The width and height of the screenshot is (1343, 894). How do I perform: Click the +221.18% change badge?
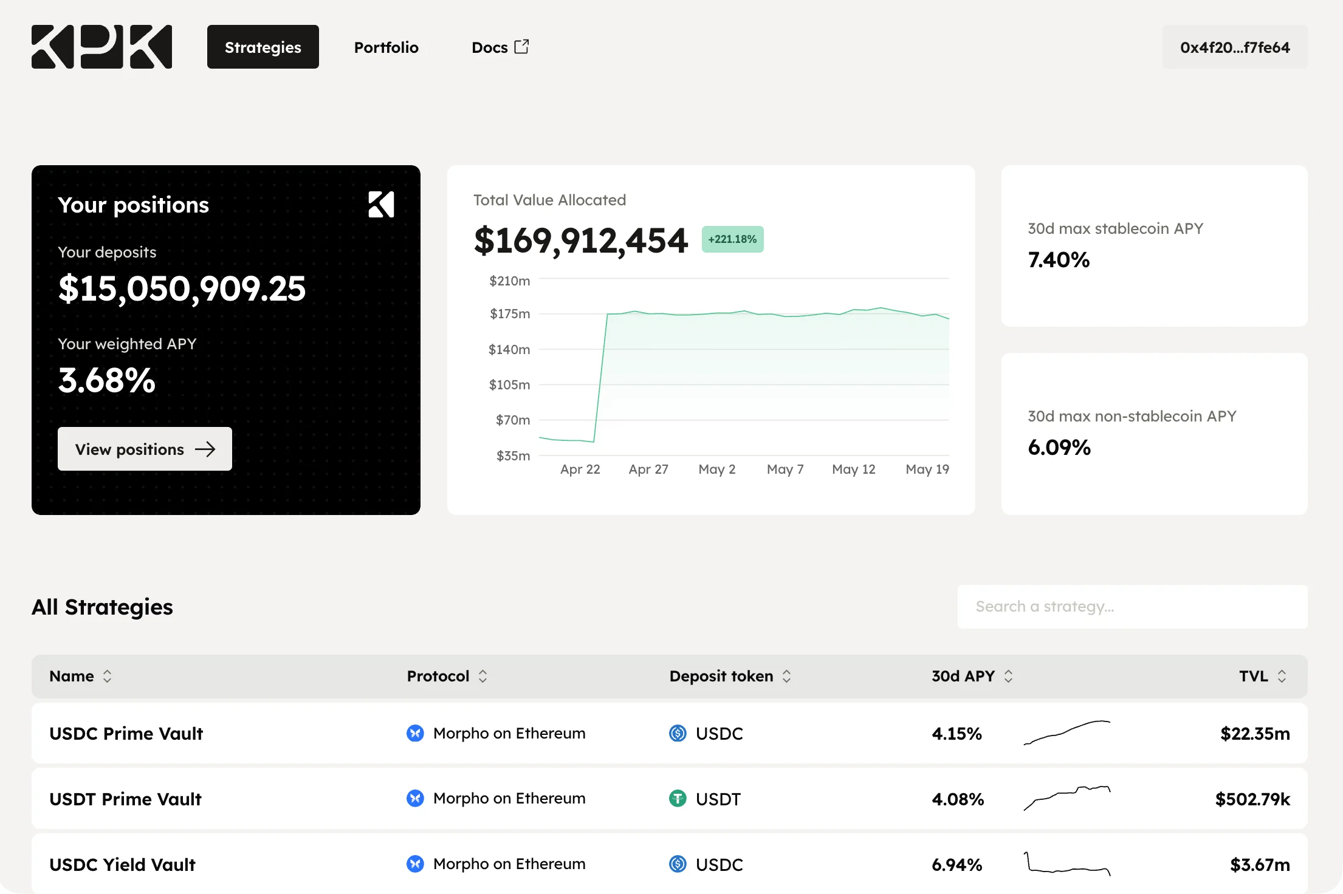[x=732, y=239]
